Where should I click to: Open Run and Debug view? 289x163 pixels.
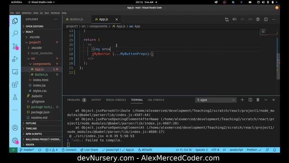[15, 59]
